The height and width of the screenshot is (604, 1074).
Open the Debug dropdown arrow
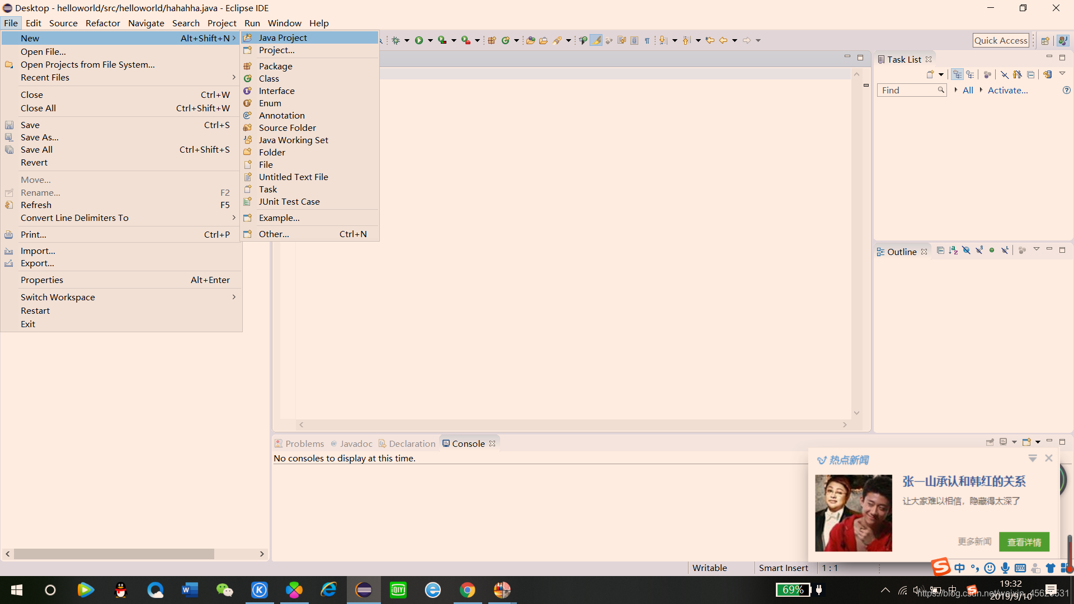click(x=407, y=40)
